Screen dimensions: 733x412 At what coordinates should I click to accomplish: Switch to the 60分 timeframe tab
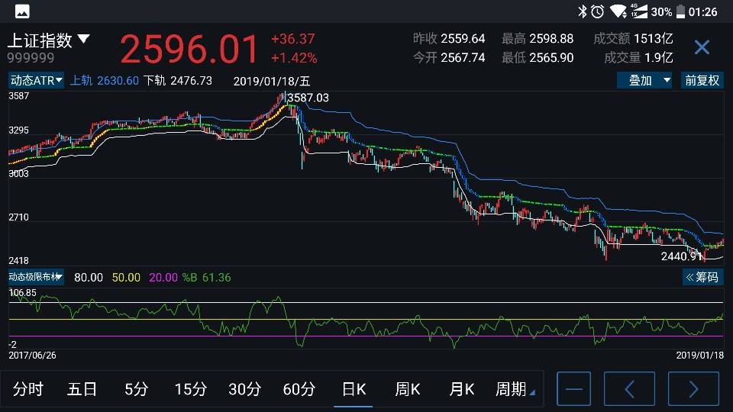click(299, 389)
